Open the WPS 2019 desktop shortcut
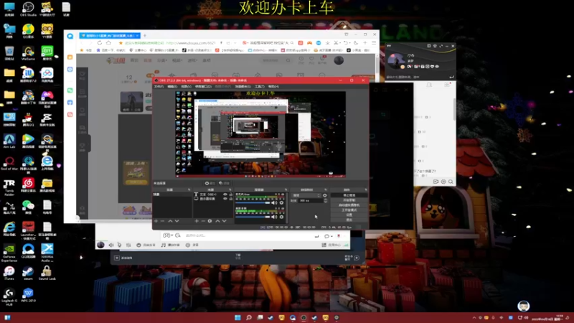 pyautogui.click(x=28, y=295)
